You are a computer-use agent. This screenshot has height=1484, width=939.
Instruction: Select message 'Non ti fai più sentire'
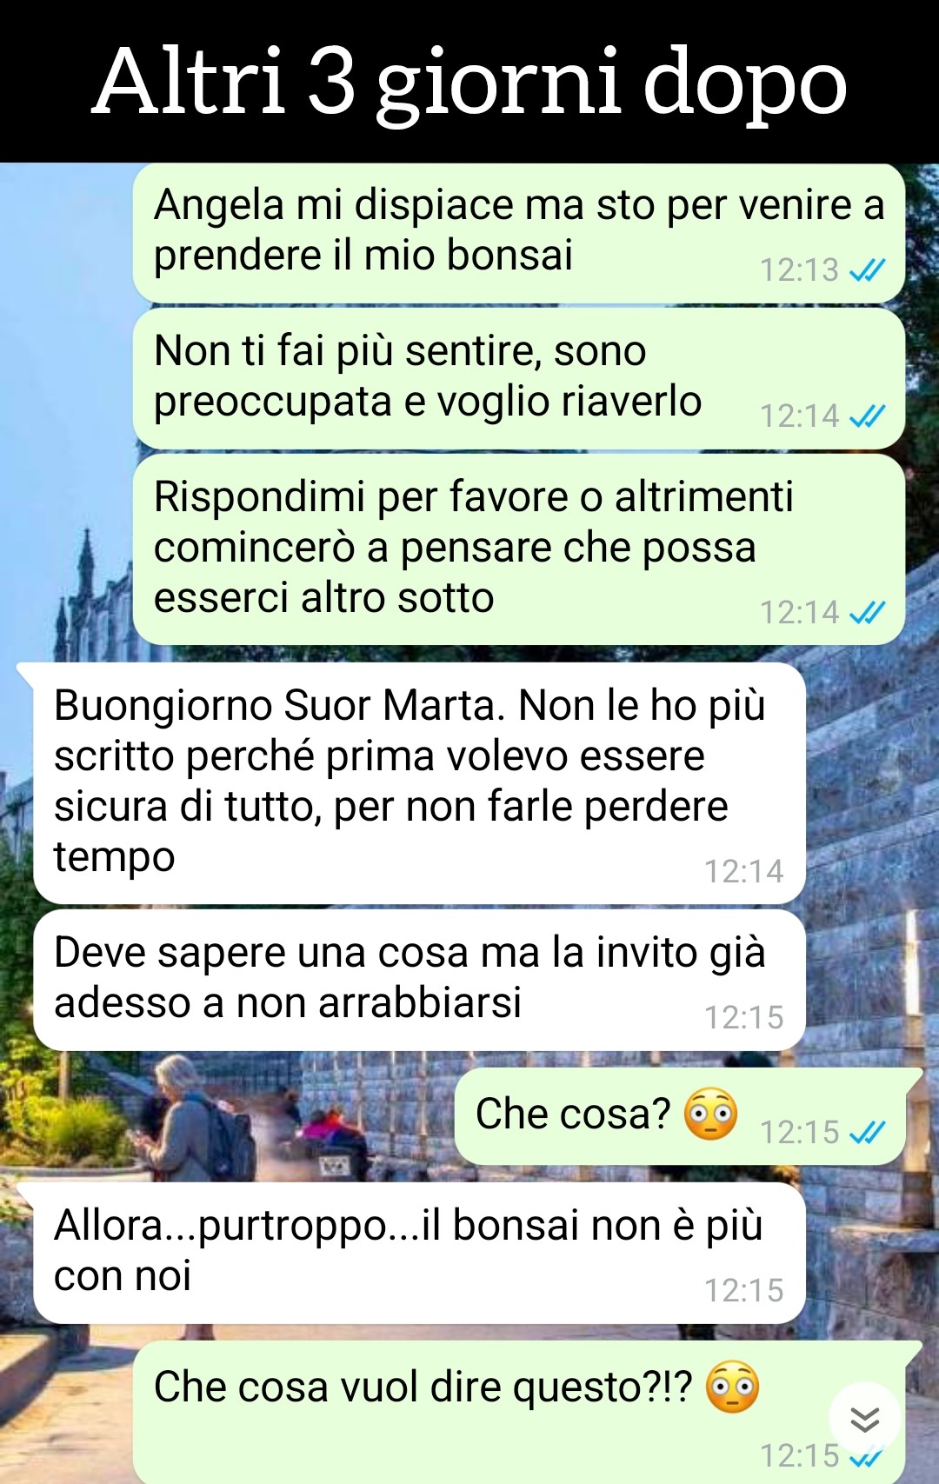point(519,378)
